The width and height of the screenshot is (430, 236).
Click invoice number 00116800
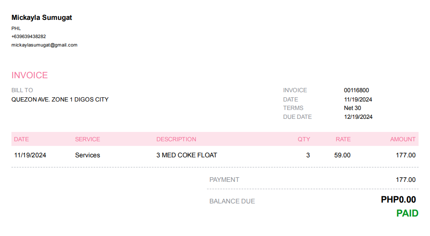coord(356,90)
